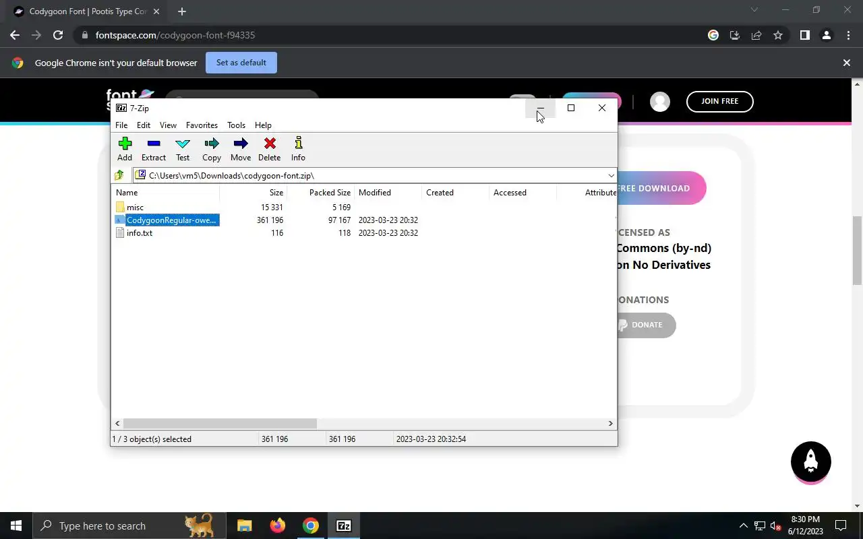Go up one folder level in 7-Zip
This screenshot has width=863, height=539.
point(119,175)
